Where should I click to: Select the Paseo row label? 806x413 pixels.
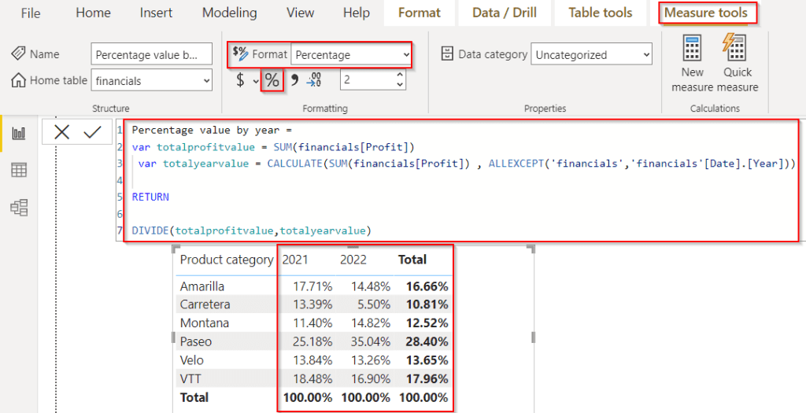(196, 341)
